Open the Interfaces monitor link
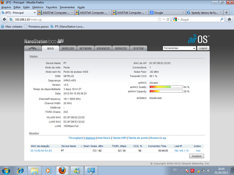The width and height of the screenshot is (234, 175). [104, 138]
